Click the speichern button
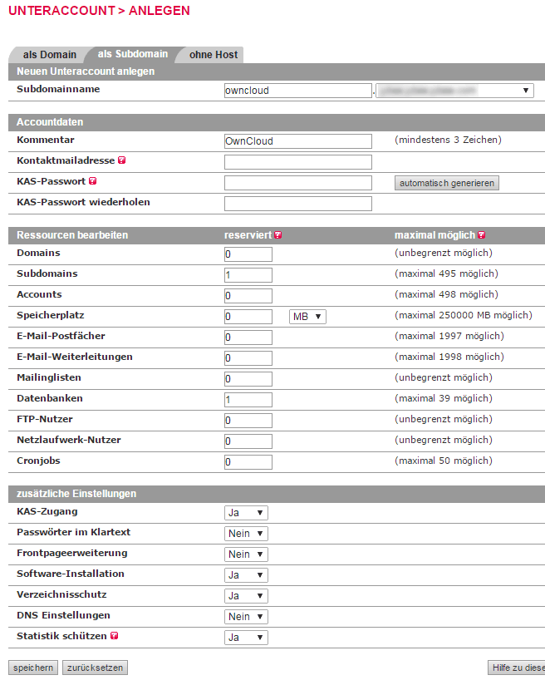Screen dimensions: 545x680 (x=33, y=668)
